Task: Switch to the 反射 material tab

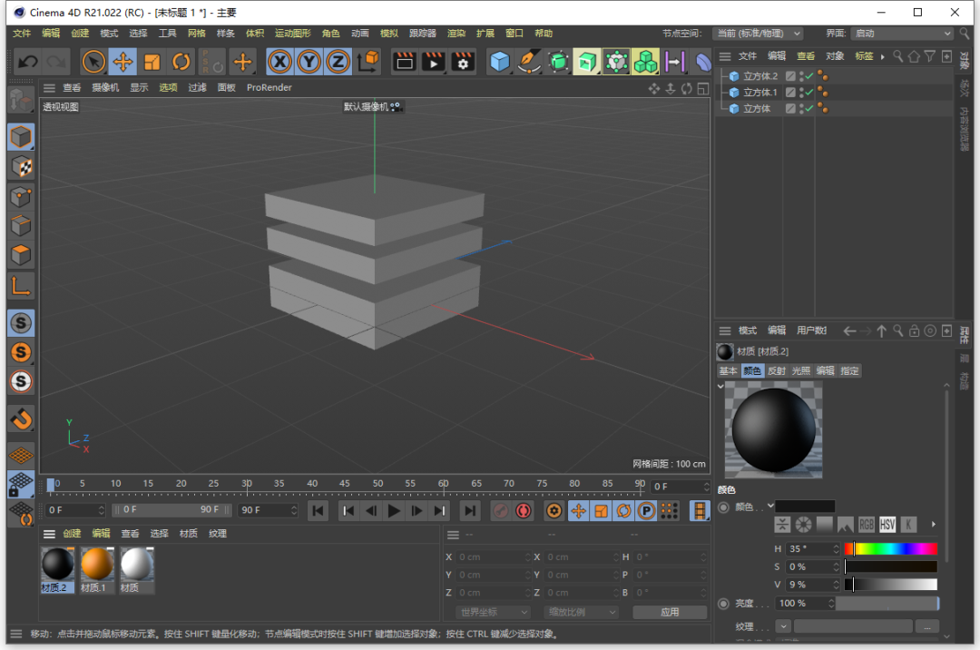Action: coord(777,371)
